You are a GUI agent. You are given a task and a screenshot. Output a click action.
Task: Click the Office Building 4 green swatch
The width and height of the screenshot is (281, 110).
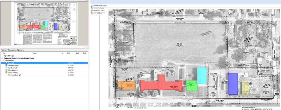(x=7, y=70)
